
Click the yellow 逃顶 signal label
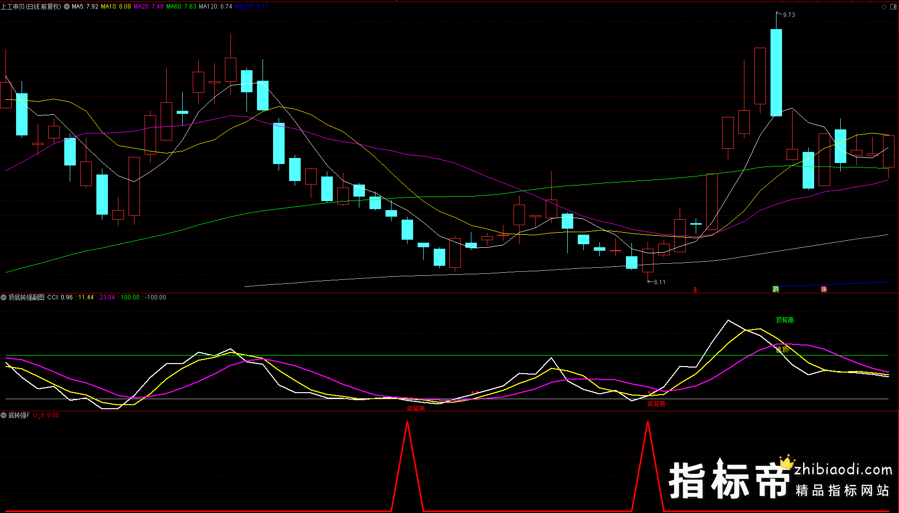[783, 350]
